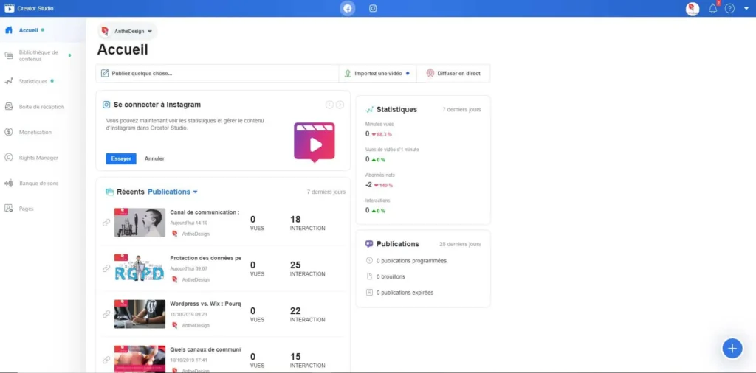Open Wordpress vs. Wix post thumbnail
This screenshot has width=756, height=373.
tap(140, 314)
